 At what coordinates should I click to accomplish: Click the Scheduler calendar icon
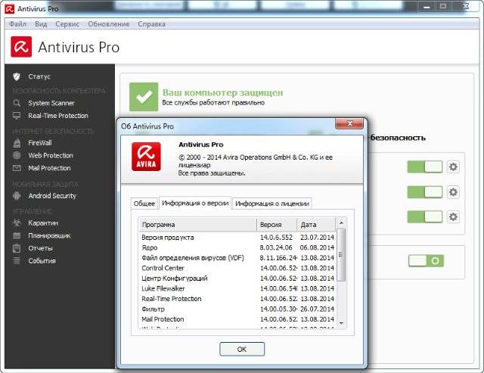17,235
